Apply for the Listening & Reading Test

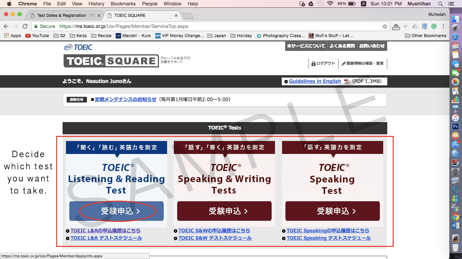pos(116,211)
